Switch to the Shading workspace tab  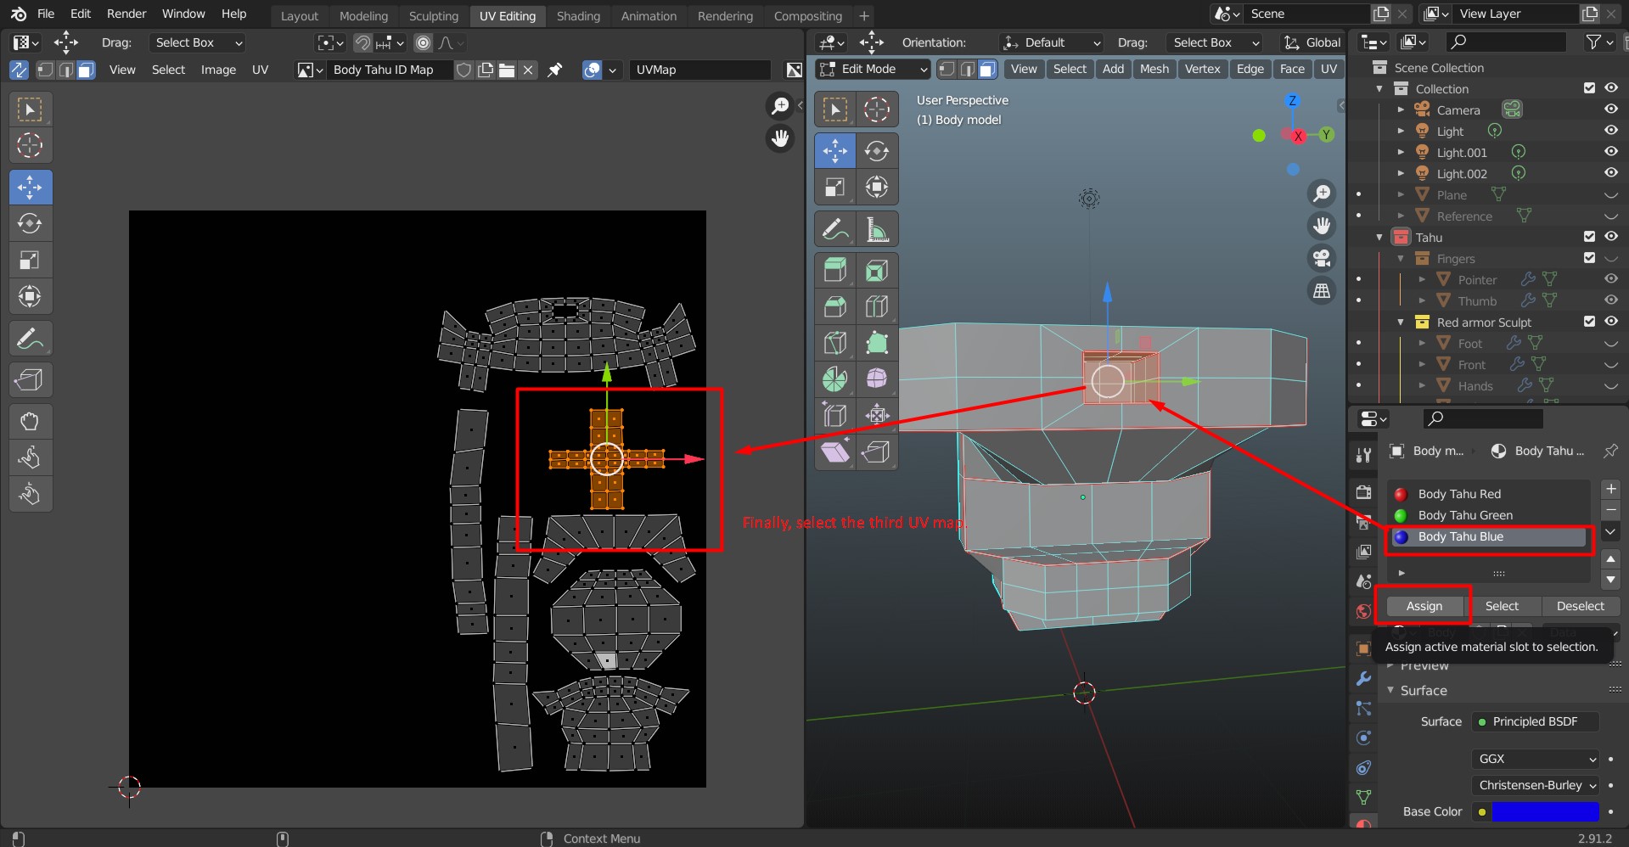pyautogui.click(x=578, y=15)
